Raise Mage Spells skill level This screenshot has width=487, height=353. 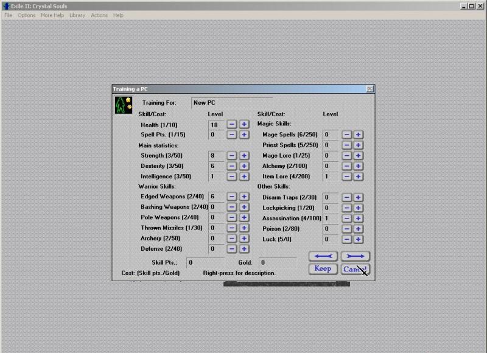359,135
